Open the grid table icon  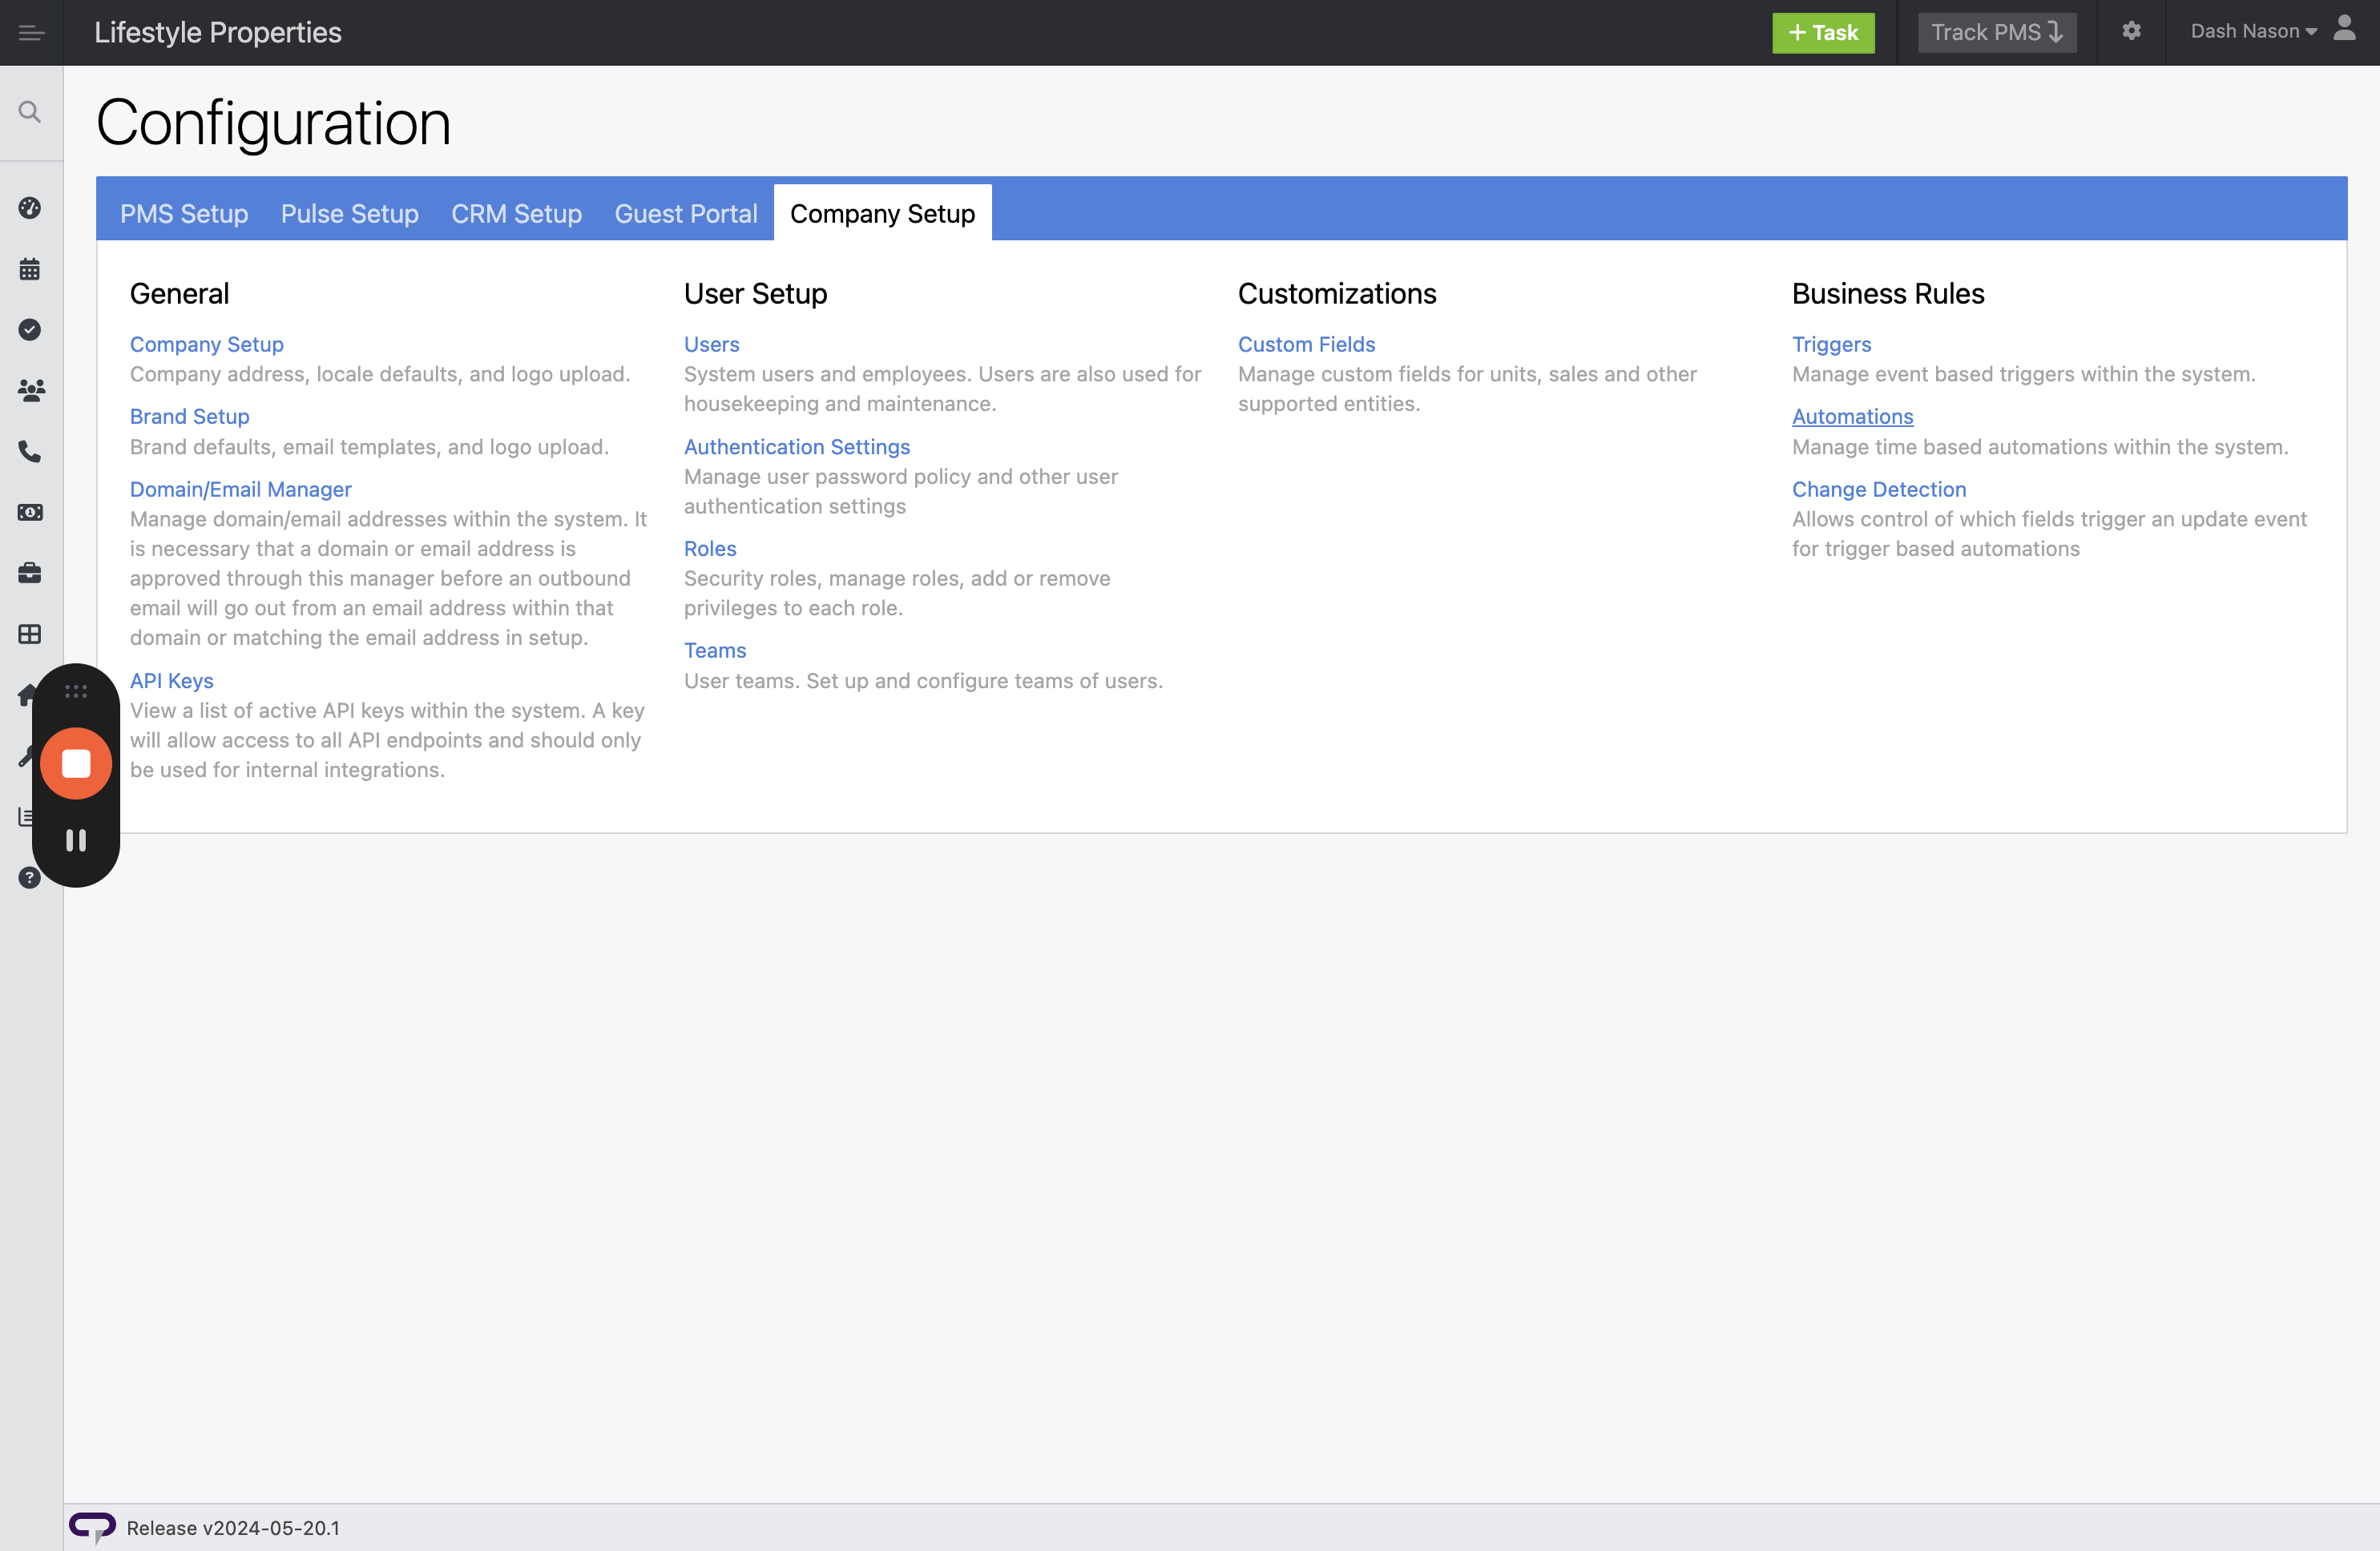(30, 634)
